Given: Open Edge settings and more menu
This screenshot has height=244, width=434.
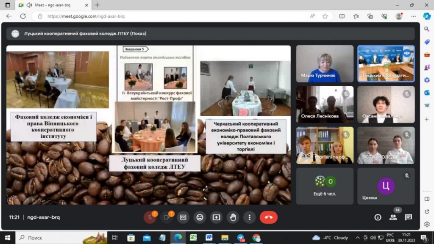Looking at the screenshot, I should [414, 16].
